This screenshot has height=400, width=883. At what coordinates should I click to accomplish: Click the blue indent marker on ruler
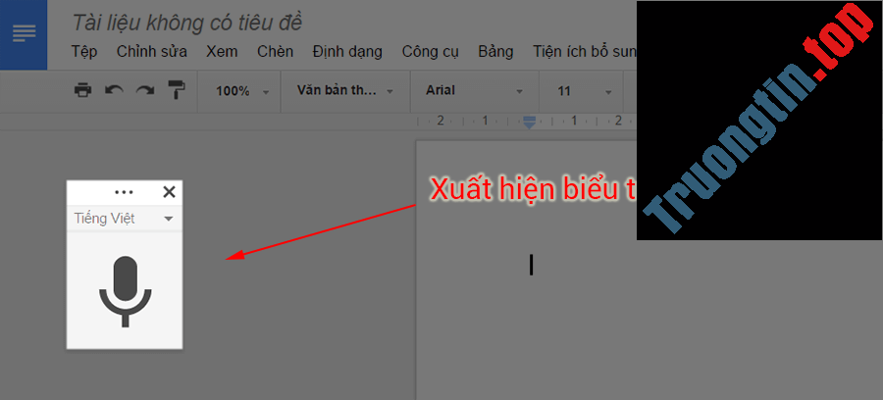[x=530, y=122]
